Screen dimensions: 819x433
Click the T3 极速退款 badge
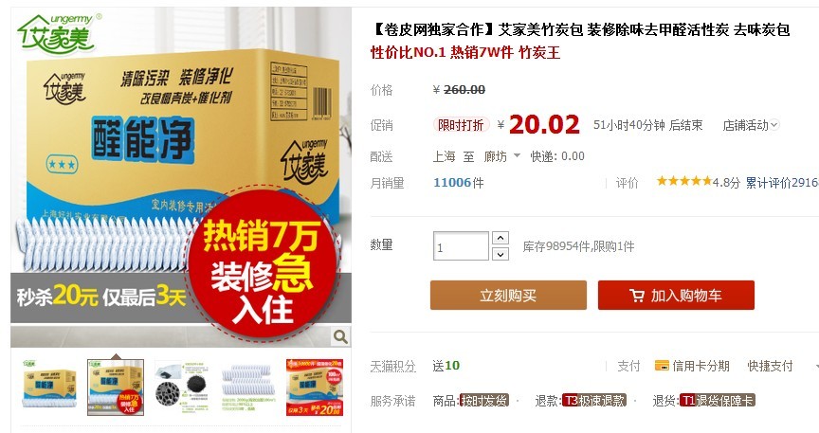[594, 401]
